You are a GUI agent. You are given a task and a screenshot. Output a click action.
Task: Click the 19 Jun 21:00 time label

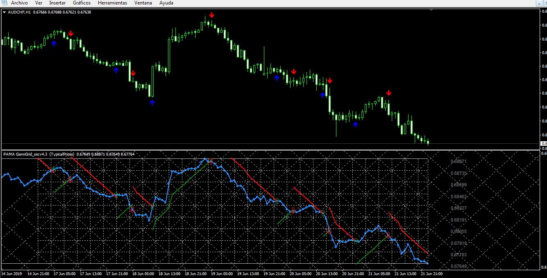pyautogui.click(x=274, y=273)
